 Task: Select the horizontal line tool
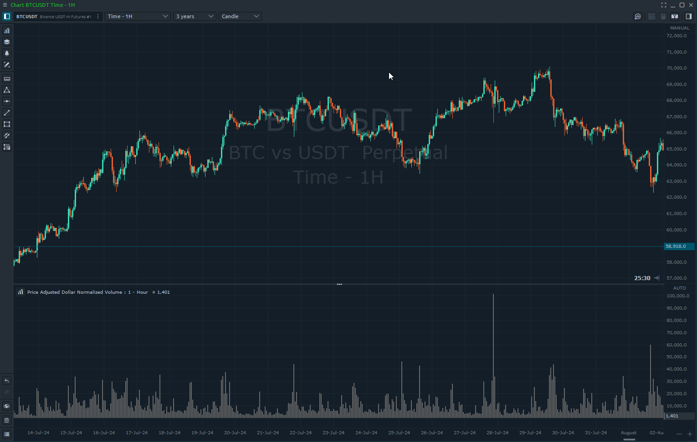tap(7, 101)
